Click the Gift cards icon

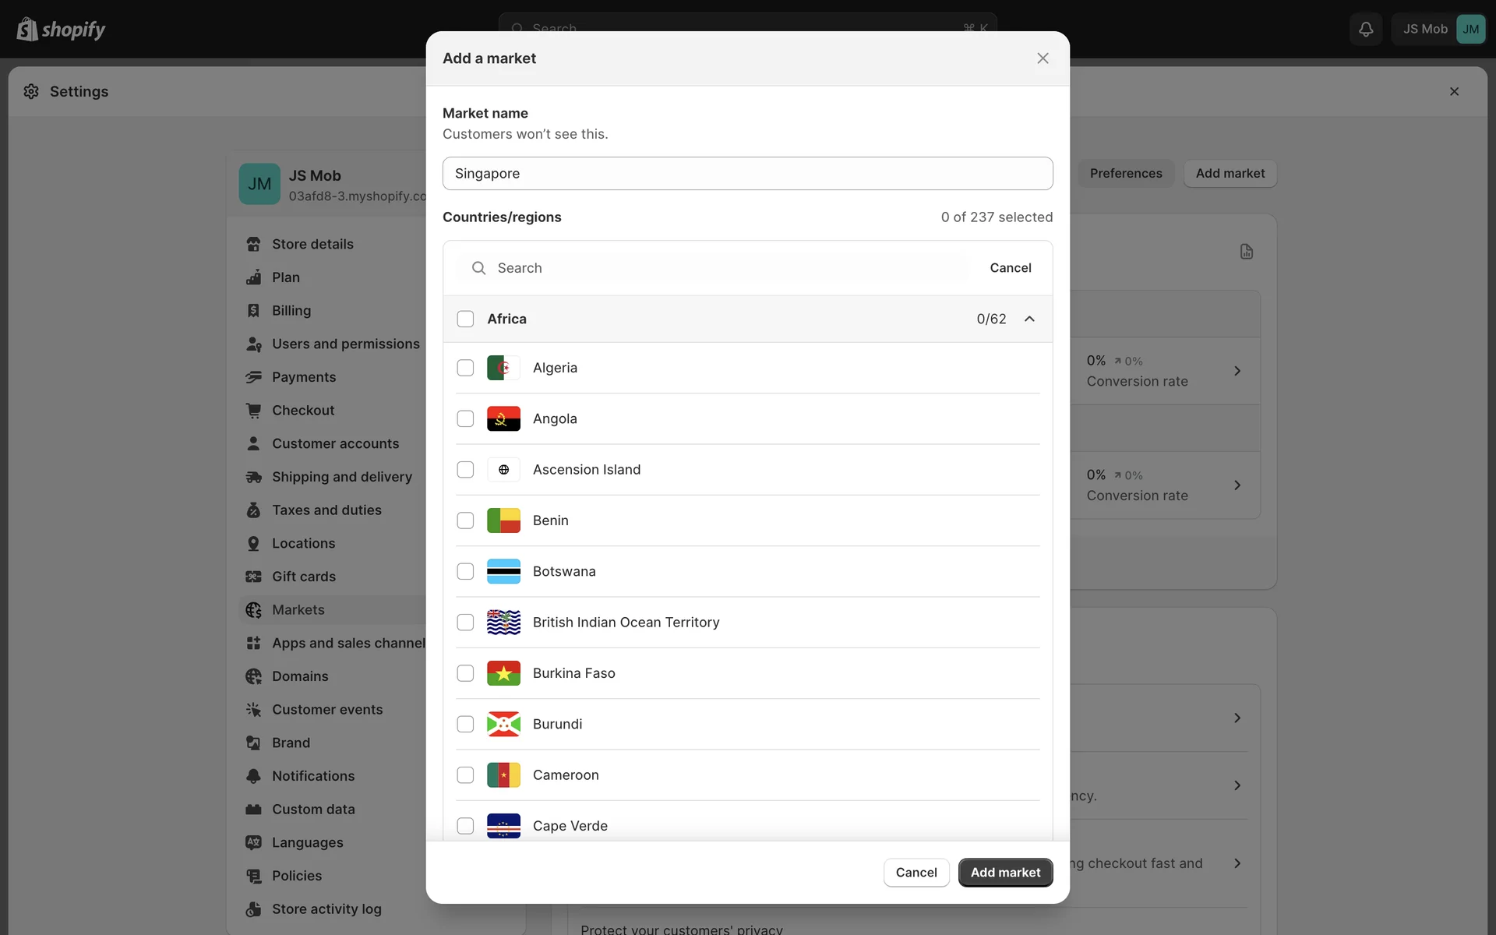(253, 577)
